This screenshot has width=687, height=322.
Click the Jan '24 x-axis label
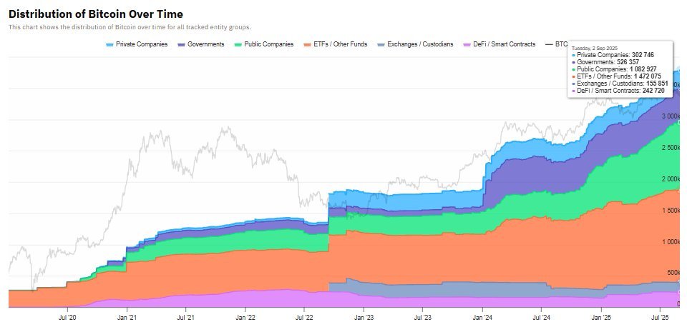[x=482, y=317]
